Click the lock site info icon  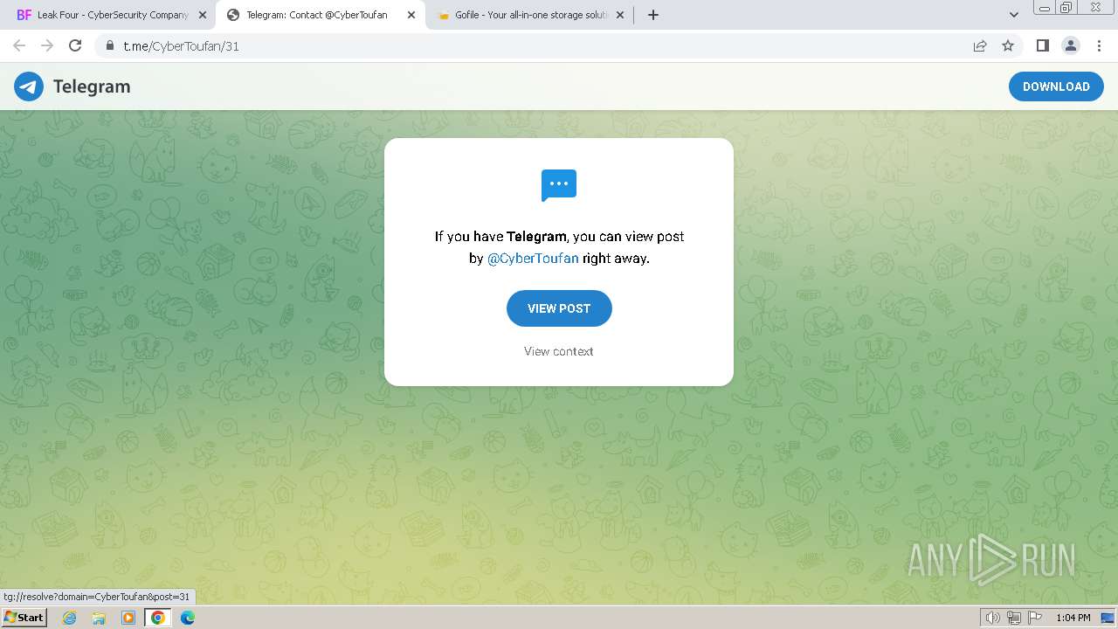[x=110, y=45]
